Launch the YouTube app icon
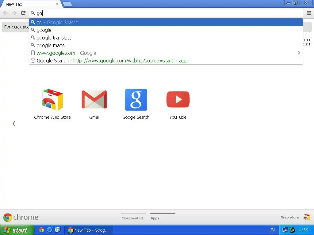Image resolution: width=314 pixels, height=235 pixels. [178, 104]
